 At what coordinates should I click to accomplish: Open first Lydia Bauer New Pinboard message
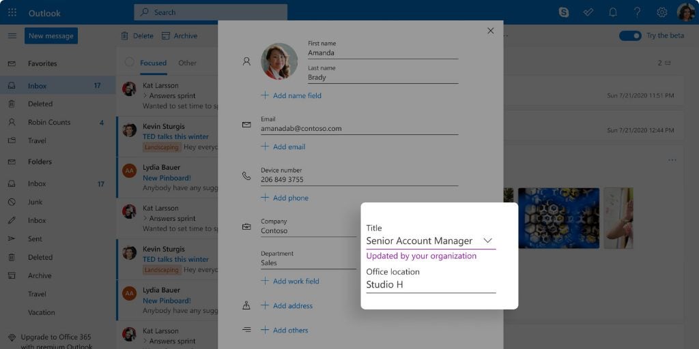(168, 177)
